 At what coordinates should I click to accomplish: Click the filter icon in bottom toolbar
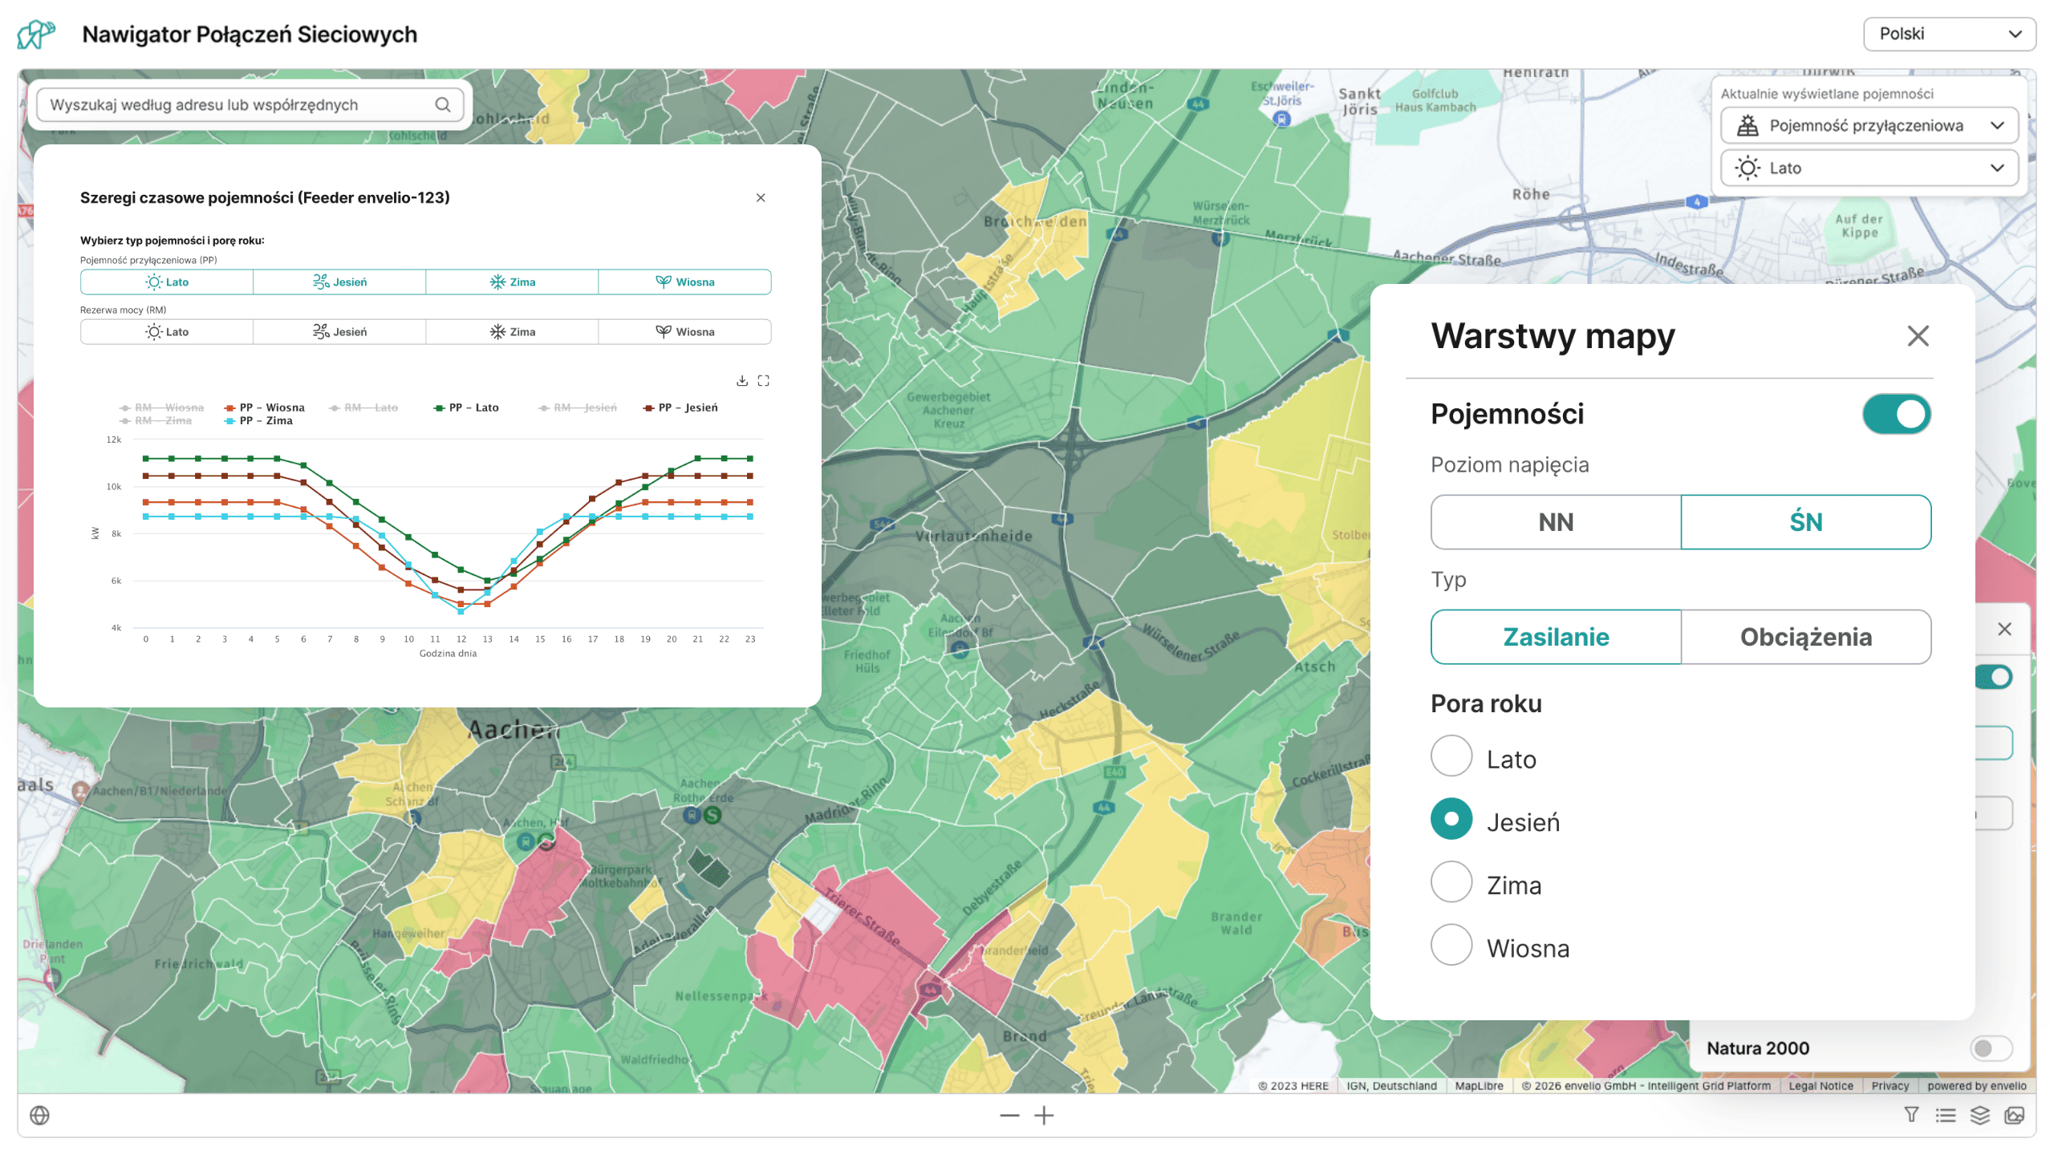coord(1911,1115)
